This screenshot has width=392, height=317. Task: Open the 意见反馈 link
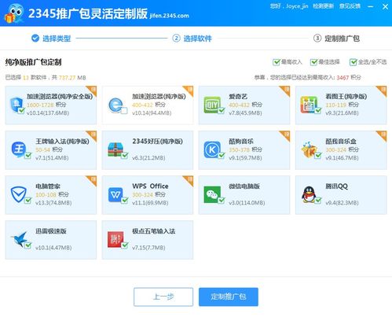[350, 6]
